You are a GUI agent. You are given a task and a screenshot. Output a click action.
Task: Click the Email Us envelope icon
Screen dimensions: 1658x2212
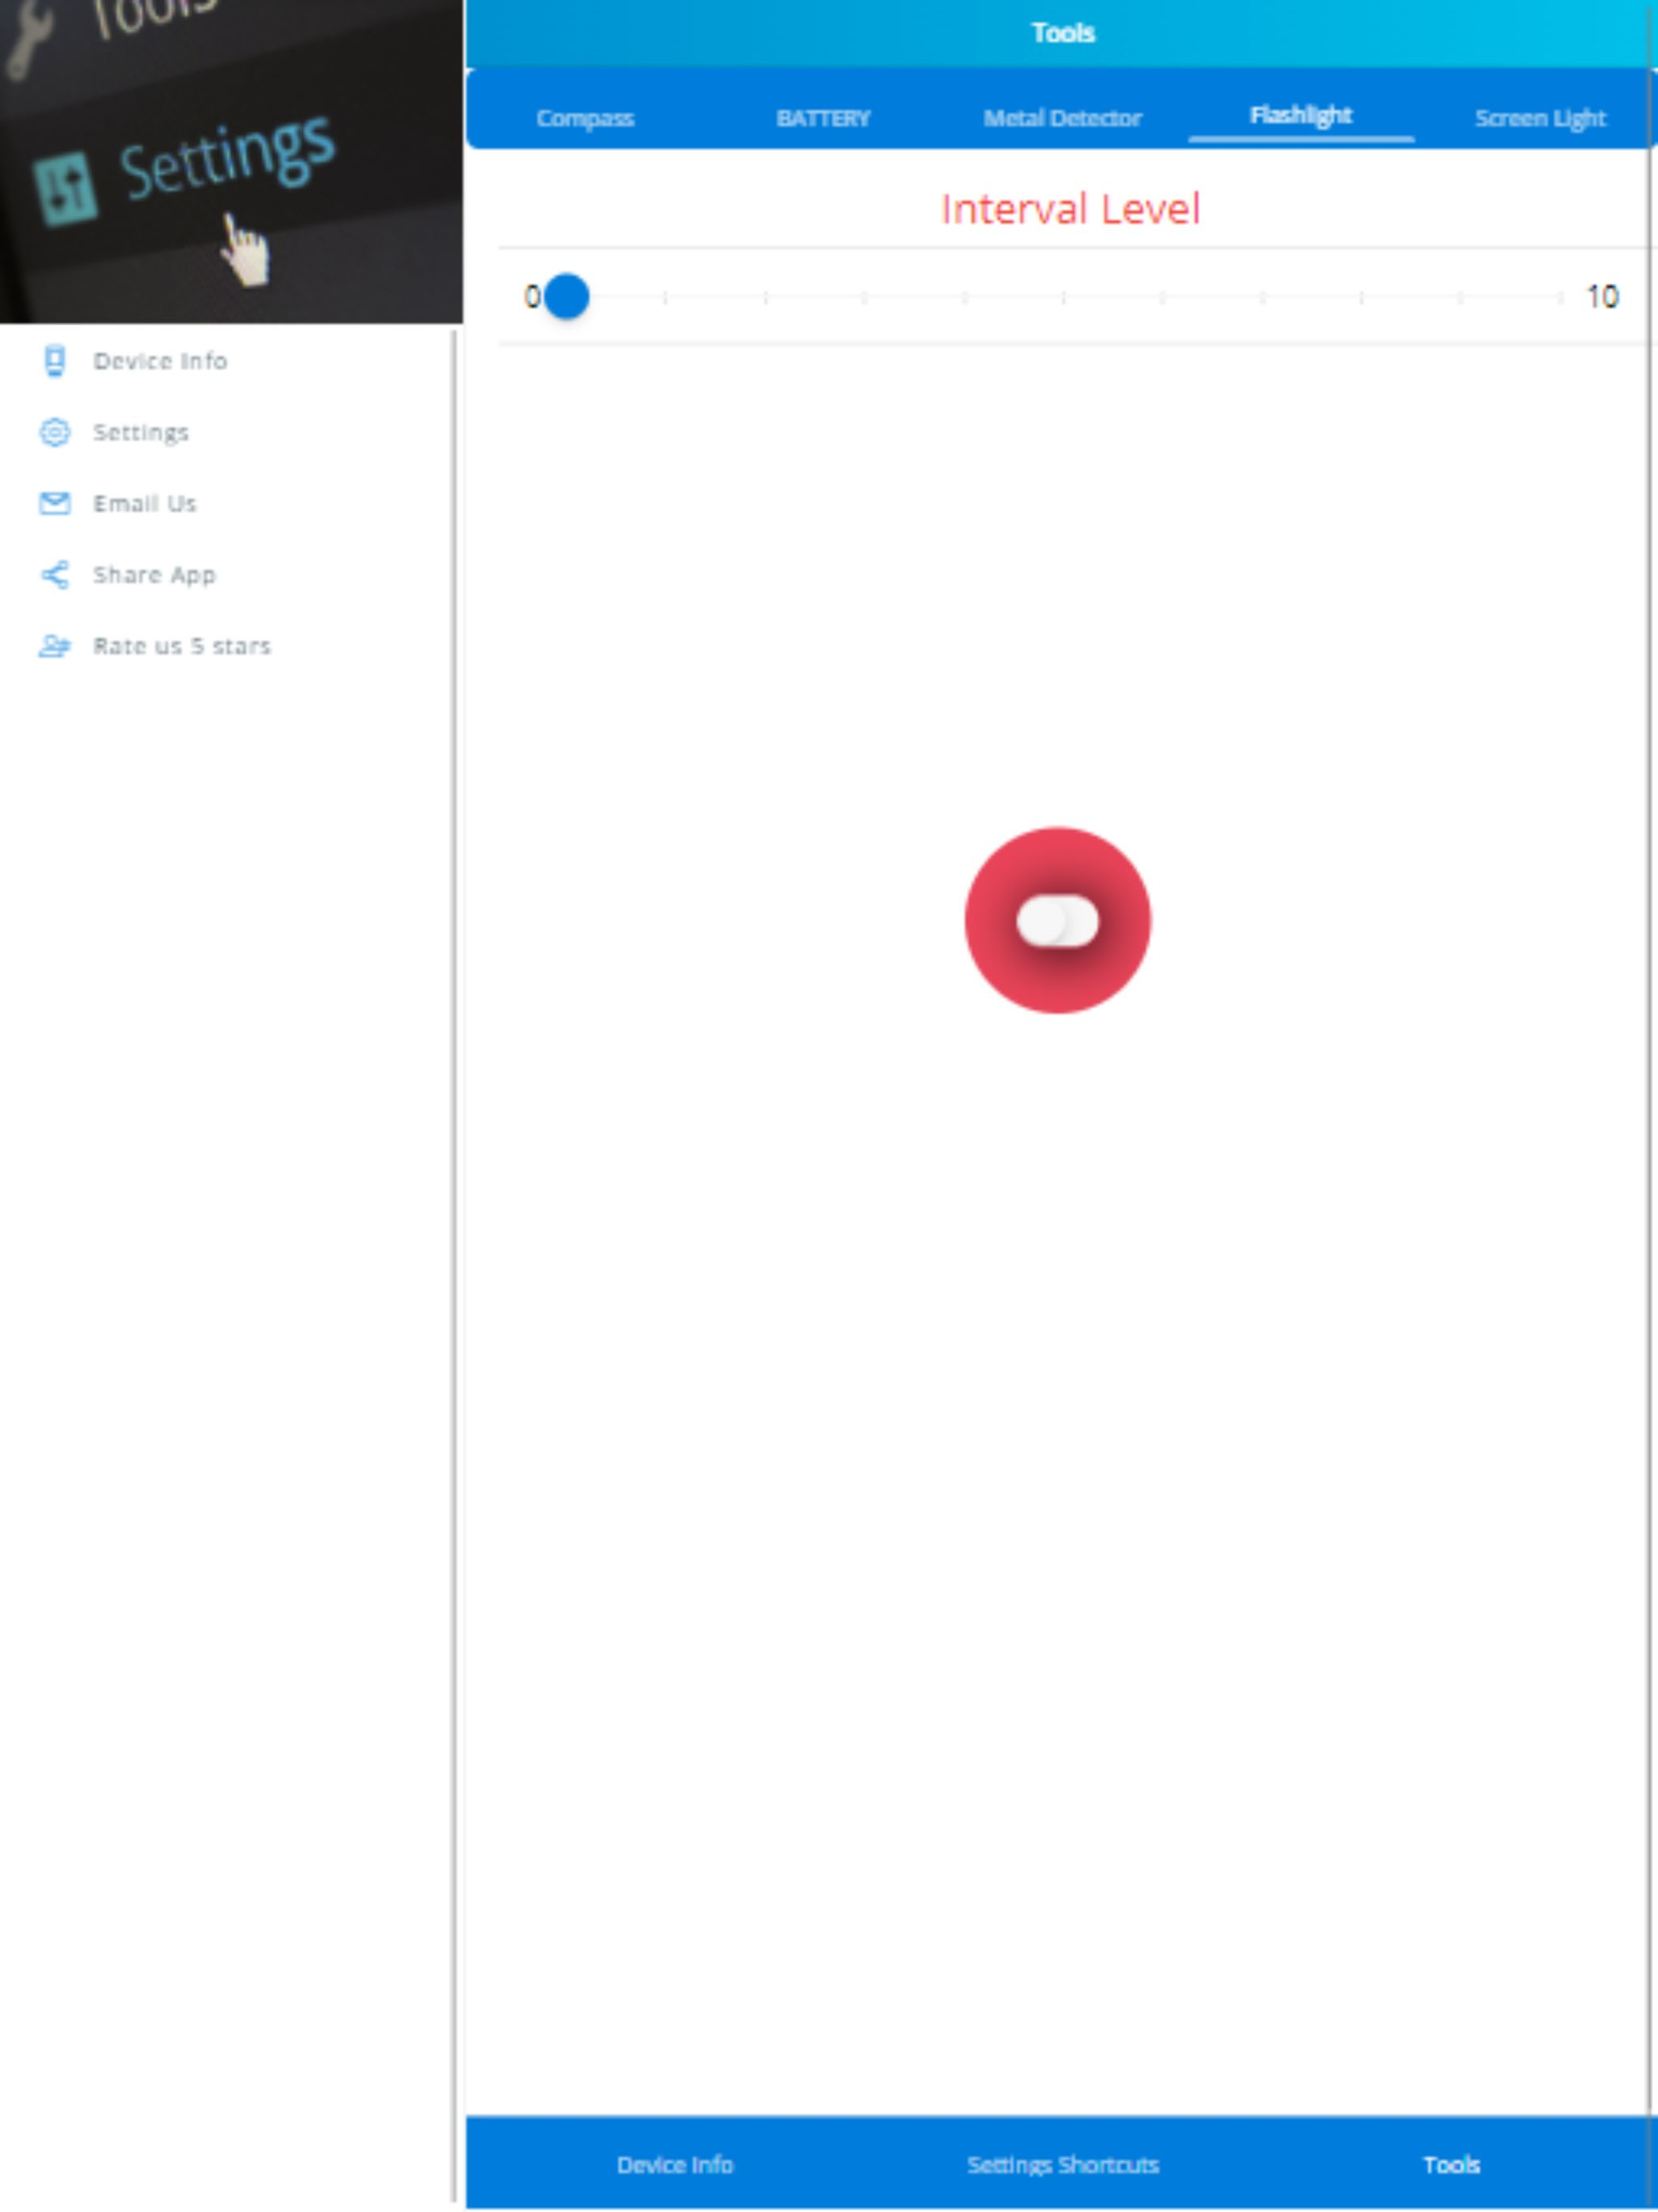(x=55, y=503)
